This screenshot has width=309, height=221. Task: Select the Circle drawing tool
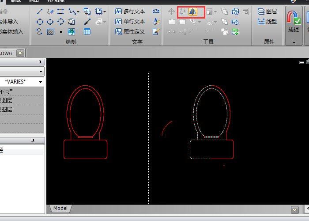40,22
